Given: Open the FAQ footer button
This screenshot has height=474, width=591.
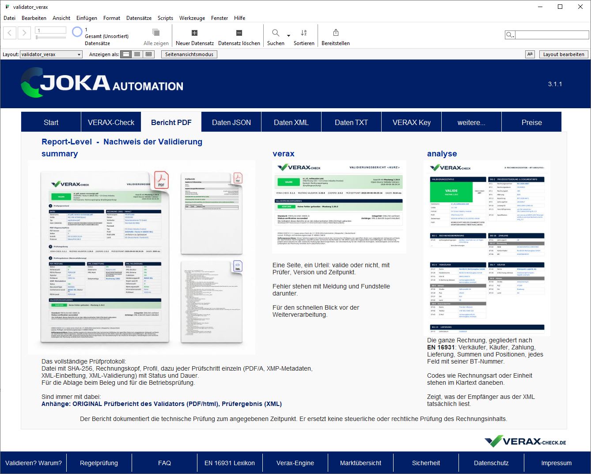Looking at the screenshot, I should 164,463.
